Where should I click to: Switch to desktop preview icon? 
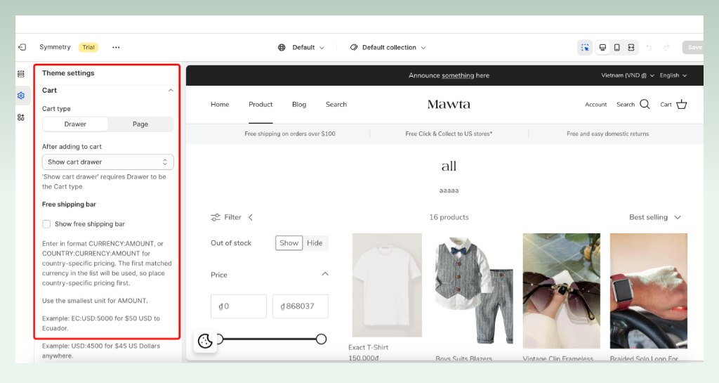[x=602, y=47]
